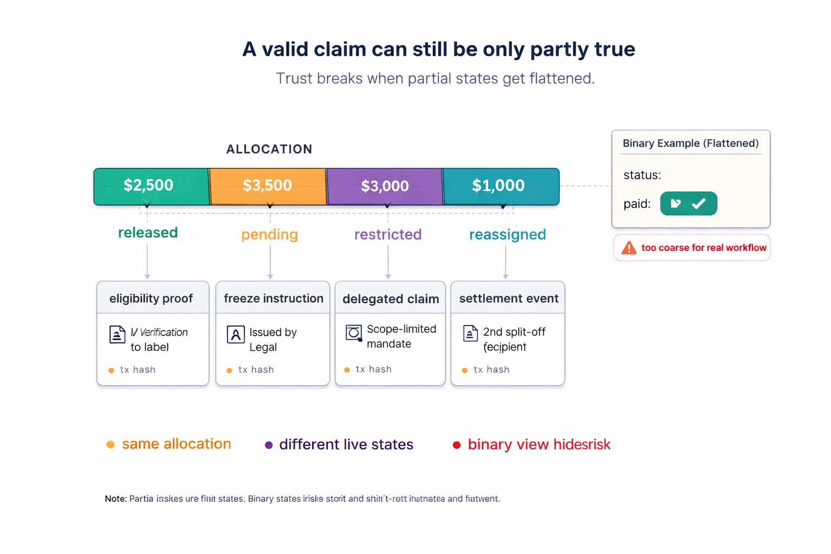Select the freeze instruction card header

tap(273, 299)
